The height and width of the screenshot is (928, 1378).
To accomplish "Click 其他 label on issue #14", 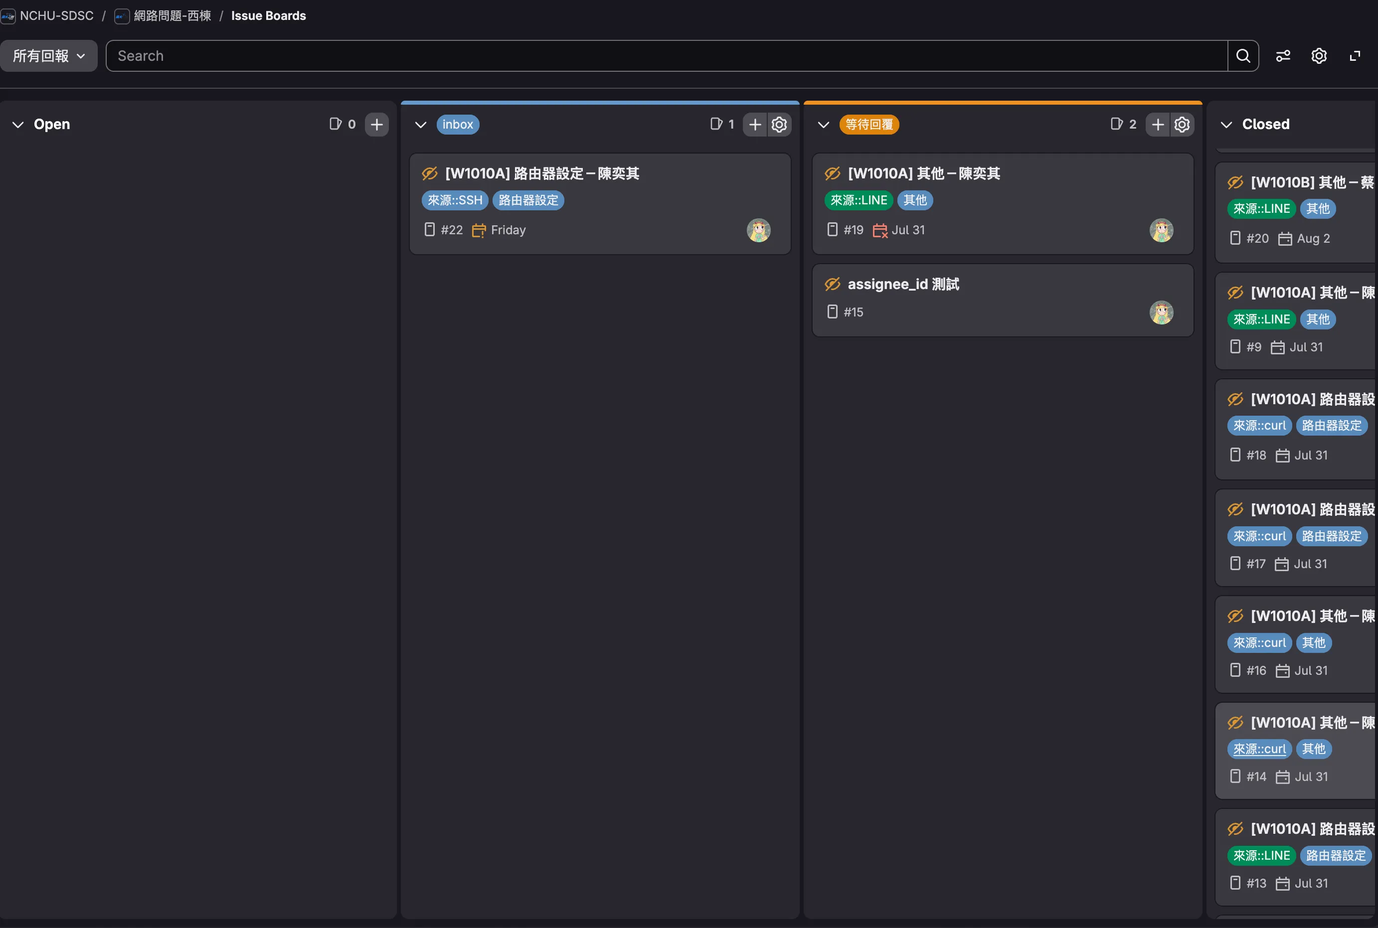I will pos(1314,749).
